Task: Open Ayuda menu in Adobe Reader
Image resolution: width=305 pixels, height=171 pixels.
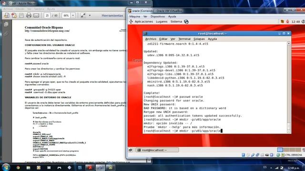Action: [x=51, y=9]
